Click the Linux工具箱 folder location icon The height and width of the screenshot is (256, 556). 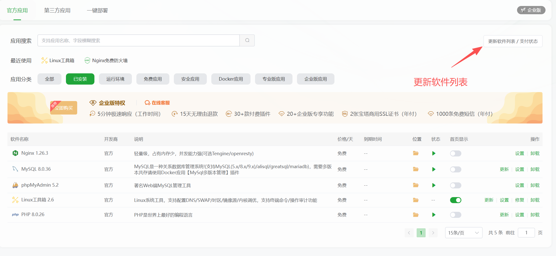[416, 200]
